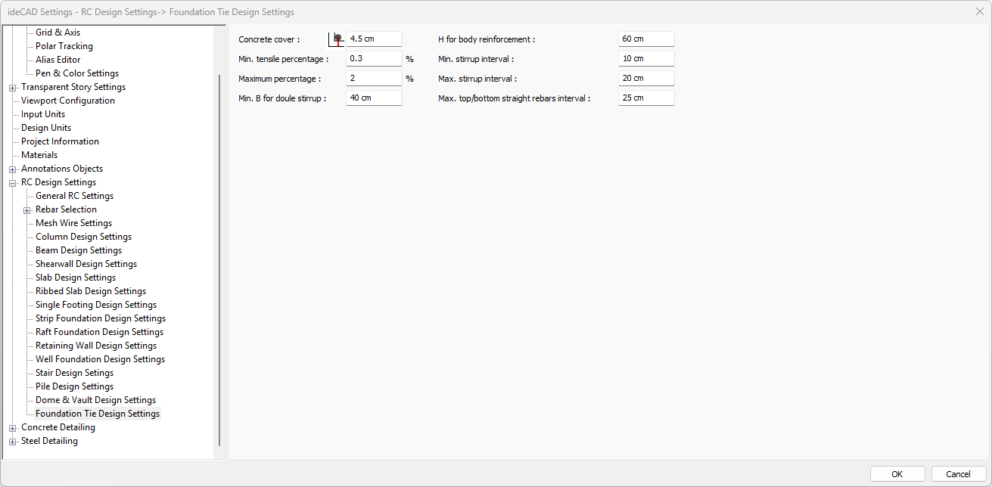The height and width of the screenshot is (487, 992).
Task: Open Column Design Settings
Action: [83, 237]
